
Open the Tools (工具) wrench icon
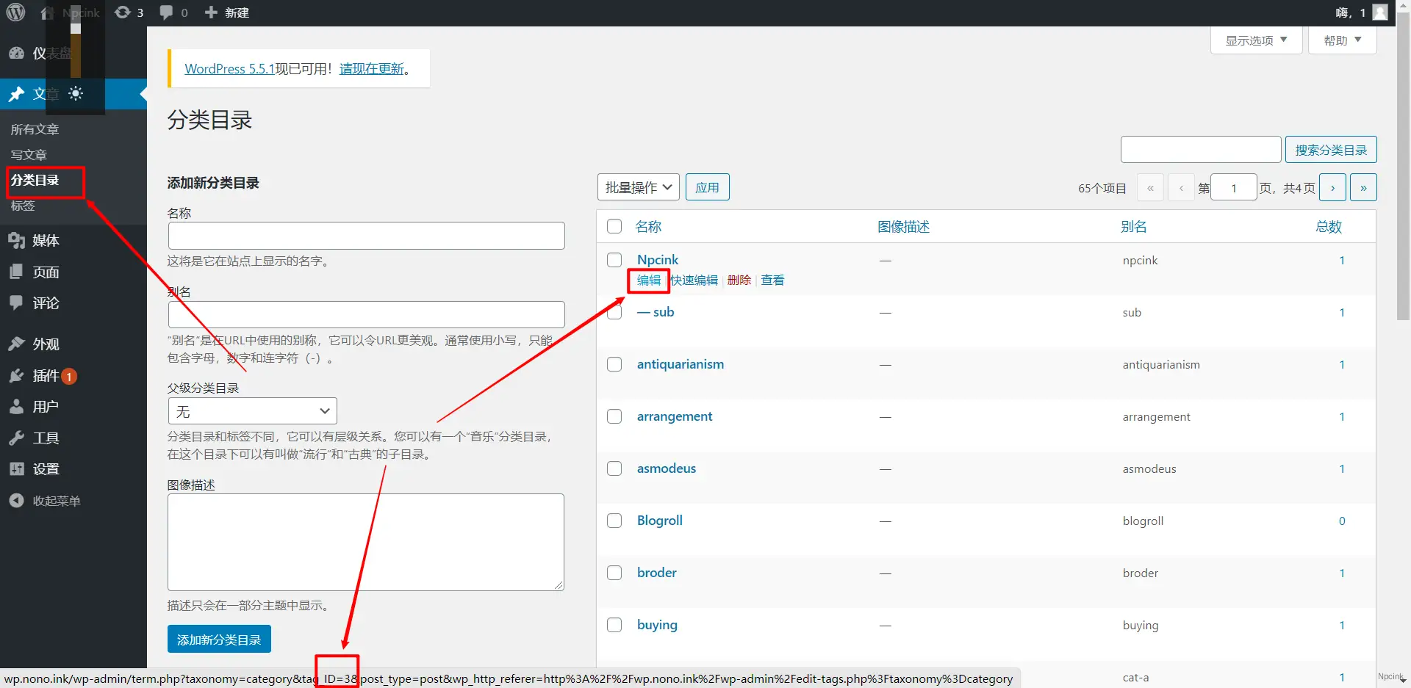[16, 438]
